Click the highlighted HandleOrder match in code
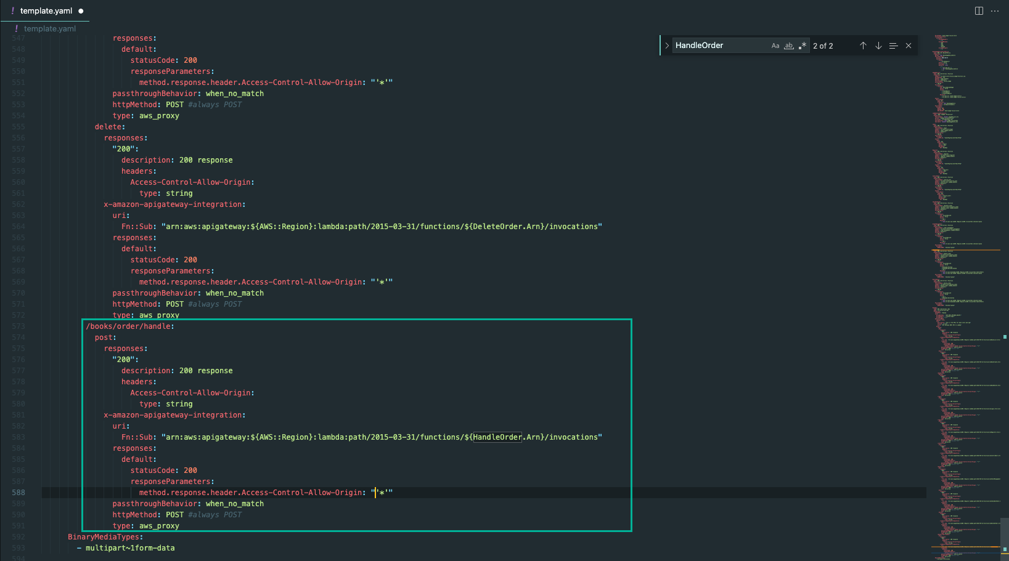 [497, 437]
